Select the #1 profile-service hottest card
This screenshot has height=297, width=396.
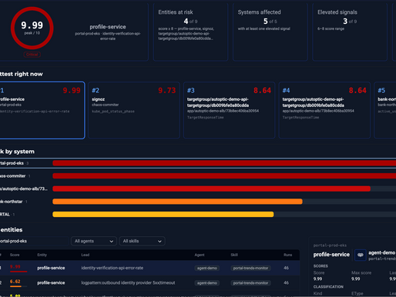pyautogui.click(x=42, y=110)
